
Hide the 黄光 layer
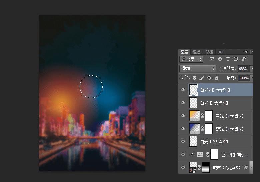click(x=183, y=116)
